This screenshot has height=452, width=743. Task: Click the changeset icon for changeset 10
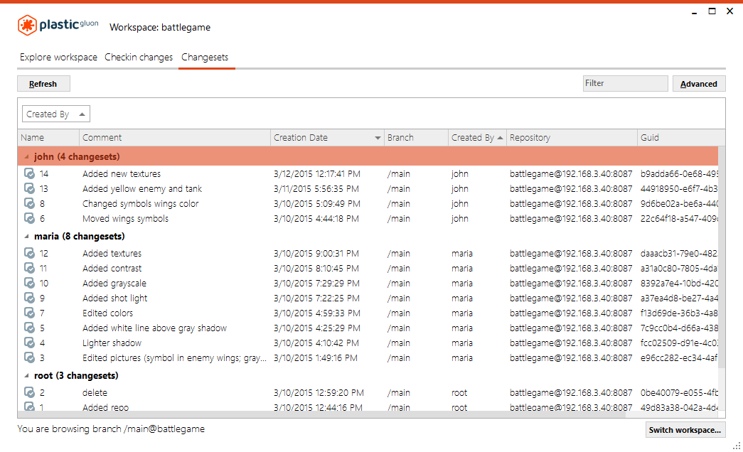29,284
